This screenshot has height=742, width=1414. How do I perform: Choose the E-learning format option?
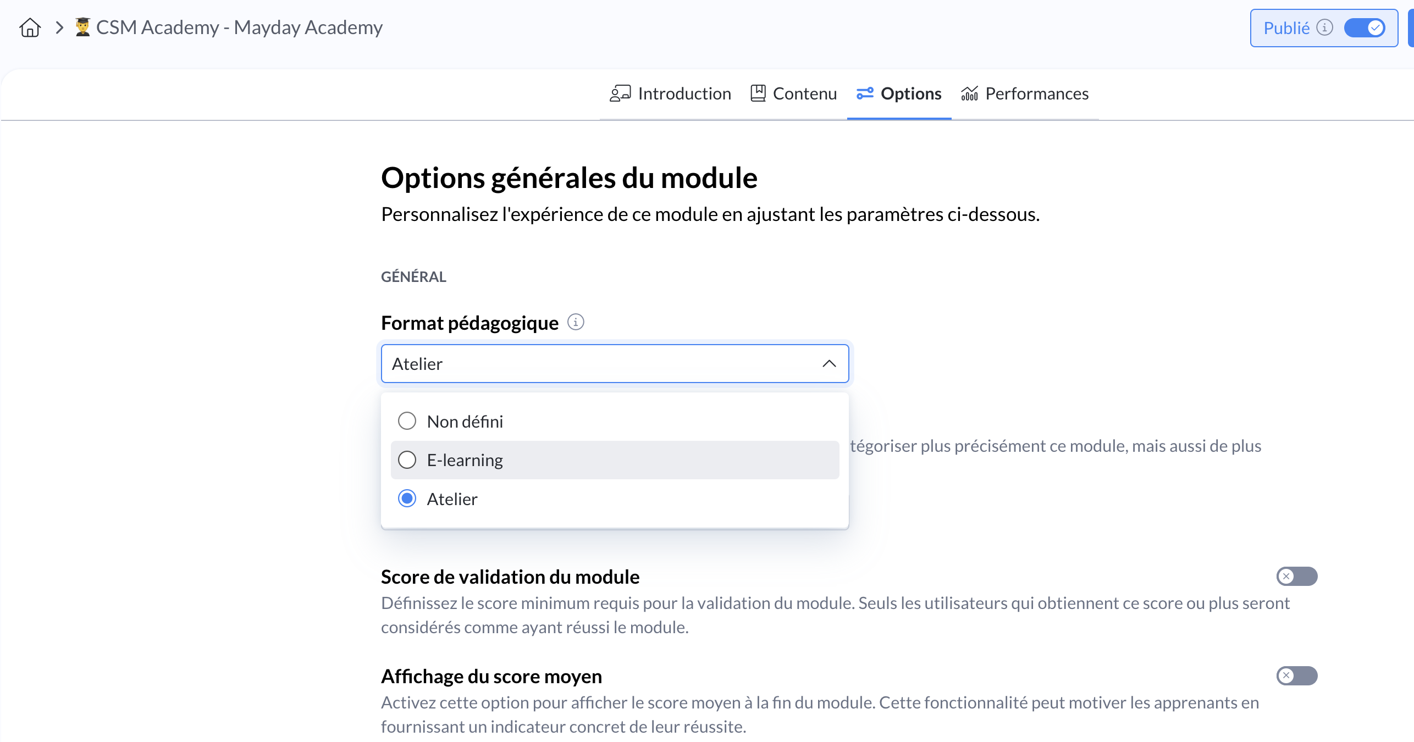[x=407, y=460]
